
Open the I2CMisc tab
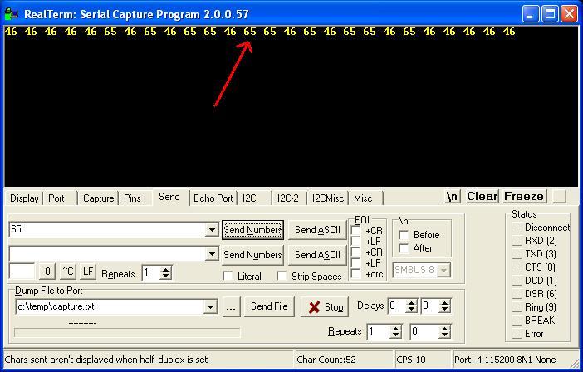pyautogui.click(x=327, y=198)
